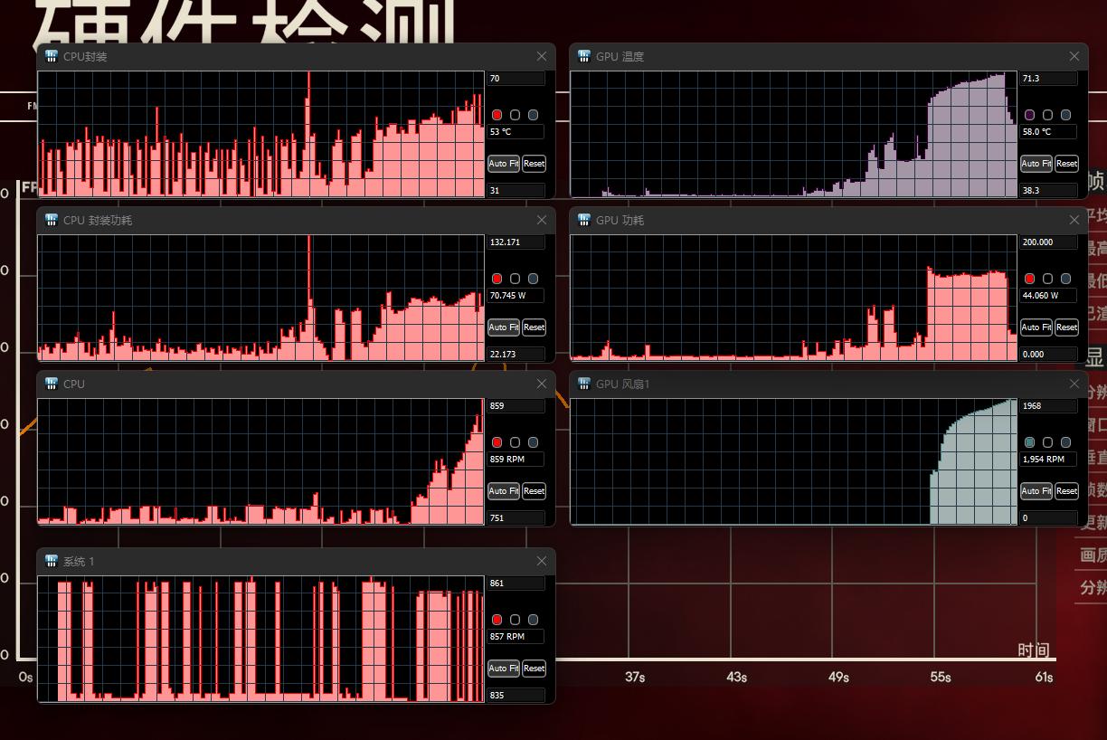This screenshot has width=1107, height=740.
Task: Click the 835 minimum field in 系统 1
Action: click(x=516, y=696)
